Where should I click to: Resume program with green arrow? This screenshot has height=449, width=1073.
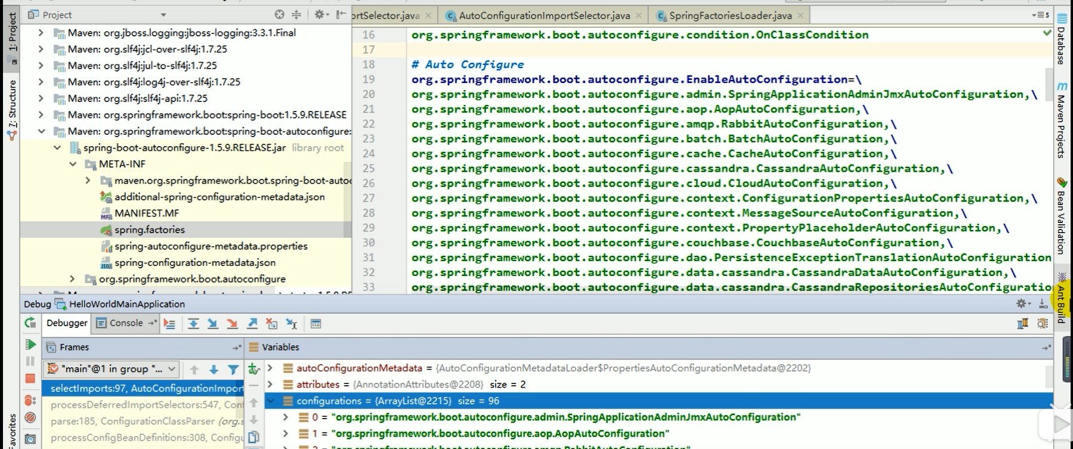pyautogui.click(x=30, y=345)
